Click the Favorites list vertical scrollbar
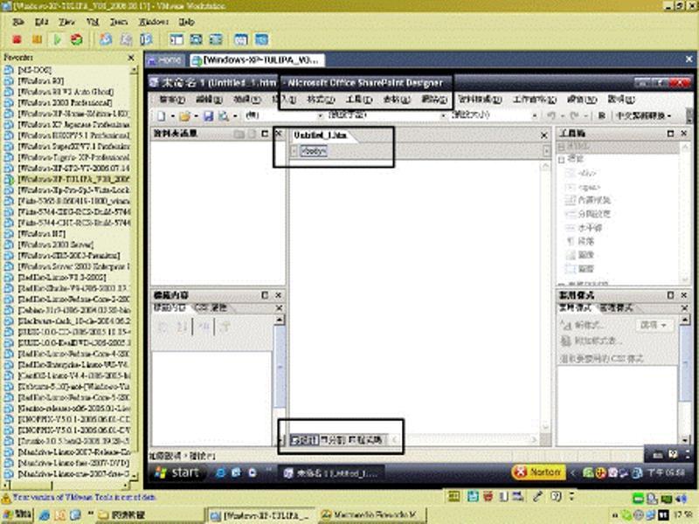The image size is (699, 524). [x=134, y=272]
